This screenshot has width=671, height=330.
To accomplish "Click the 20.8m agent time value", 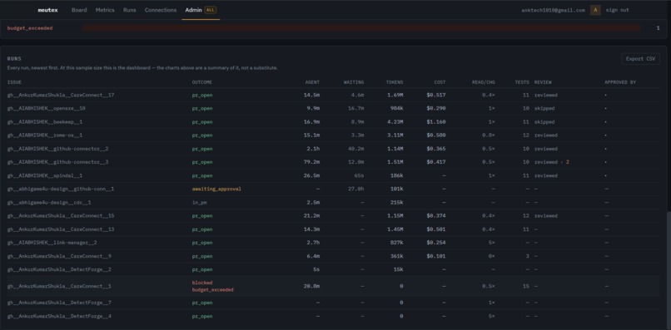I will pyautogui.click(x=311, y=287).
